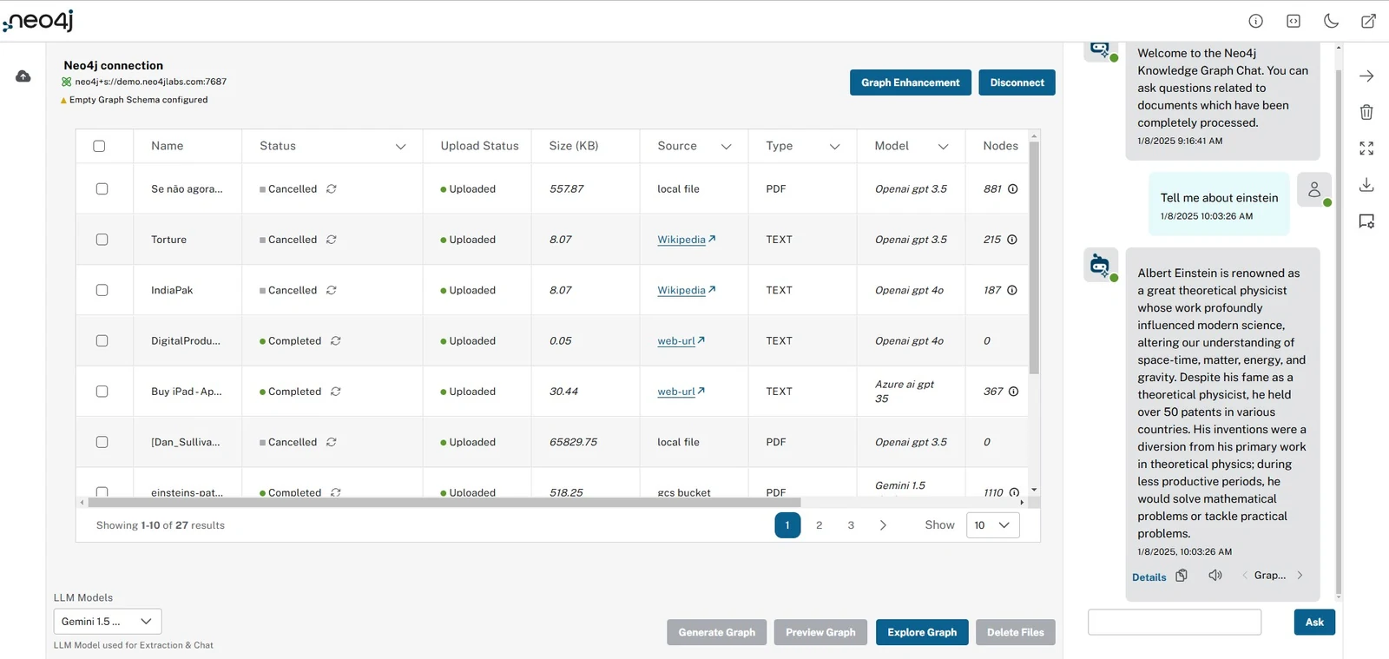Screen dimensions: 1389x659
Task: Reprocess the Torture file
Action: point(331,240)
